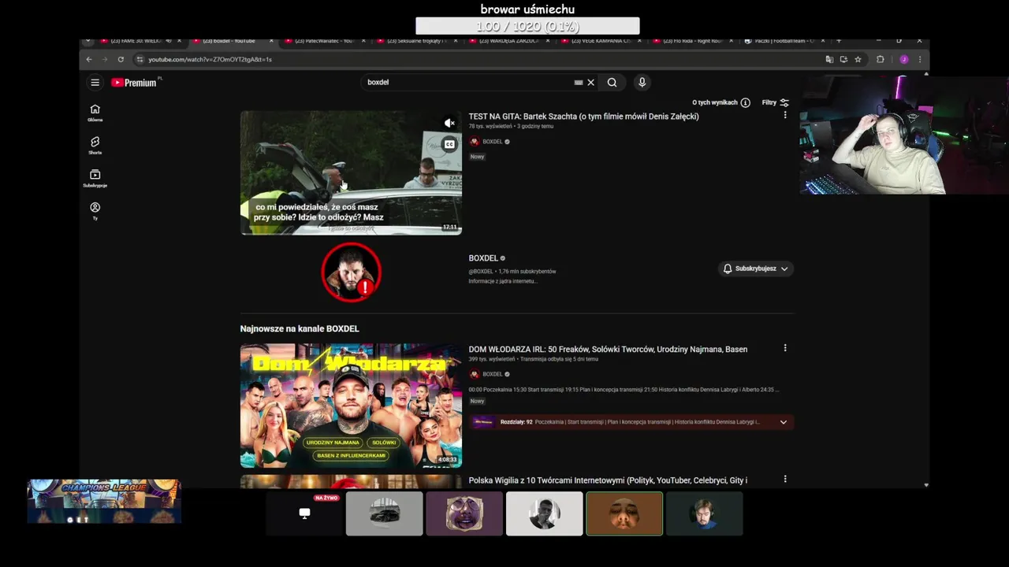The width and height of the screenshot is (1009, 567).
Task: Go back in the browser
Action: point(88,59)
